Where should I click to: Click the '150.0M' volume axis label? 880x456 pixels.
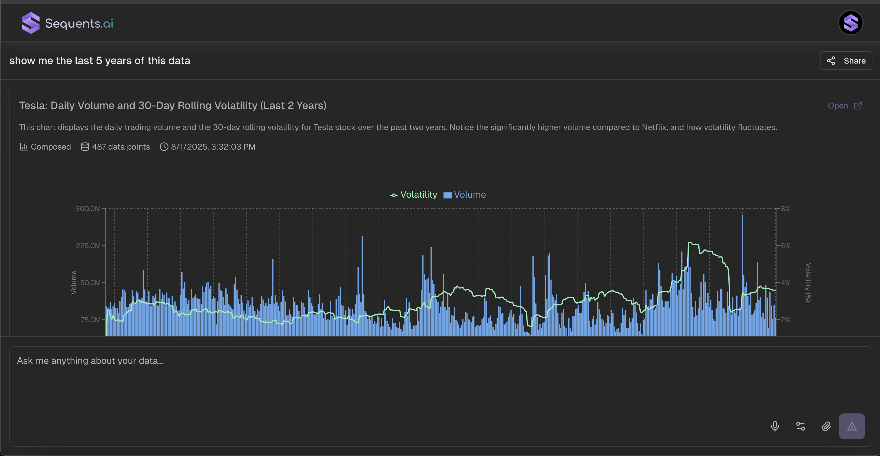tap(89, 283)
